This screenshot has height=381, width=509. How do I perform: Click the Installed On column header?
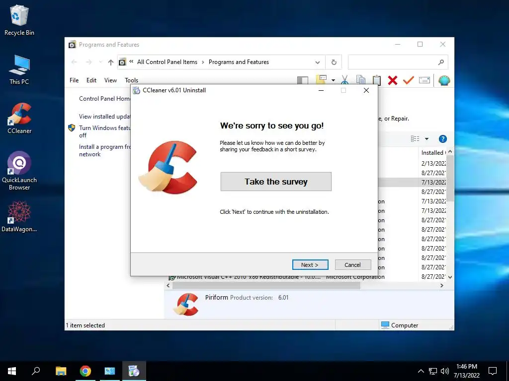click(x=433, y=153)
